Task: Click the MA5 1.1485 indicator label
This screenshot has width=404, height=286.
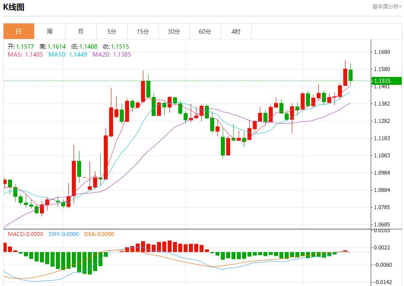Action: [x=25, y=54]
